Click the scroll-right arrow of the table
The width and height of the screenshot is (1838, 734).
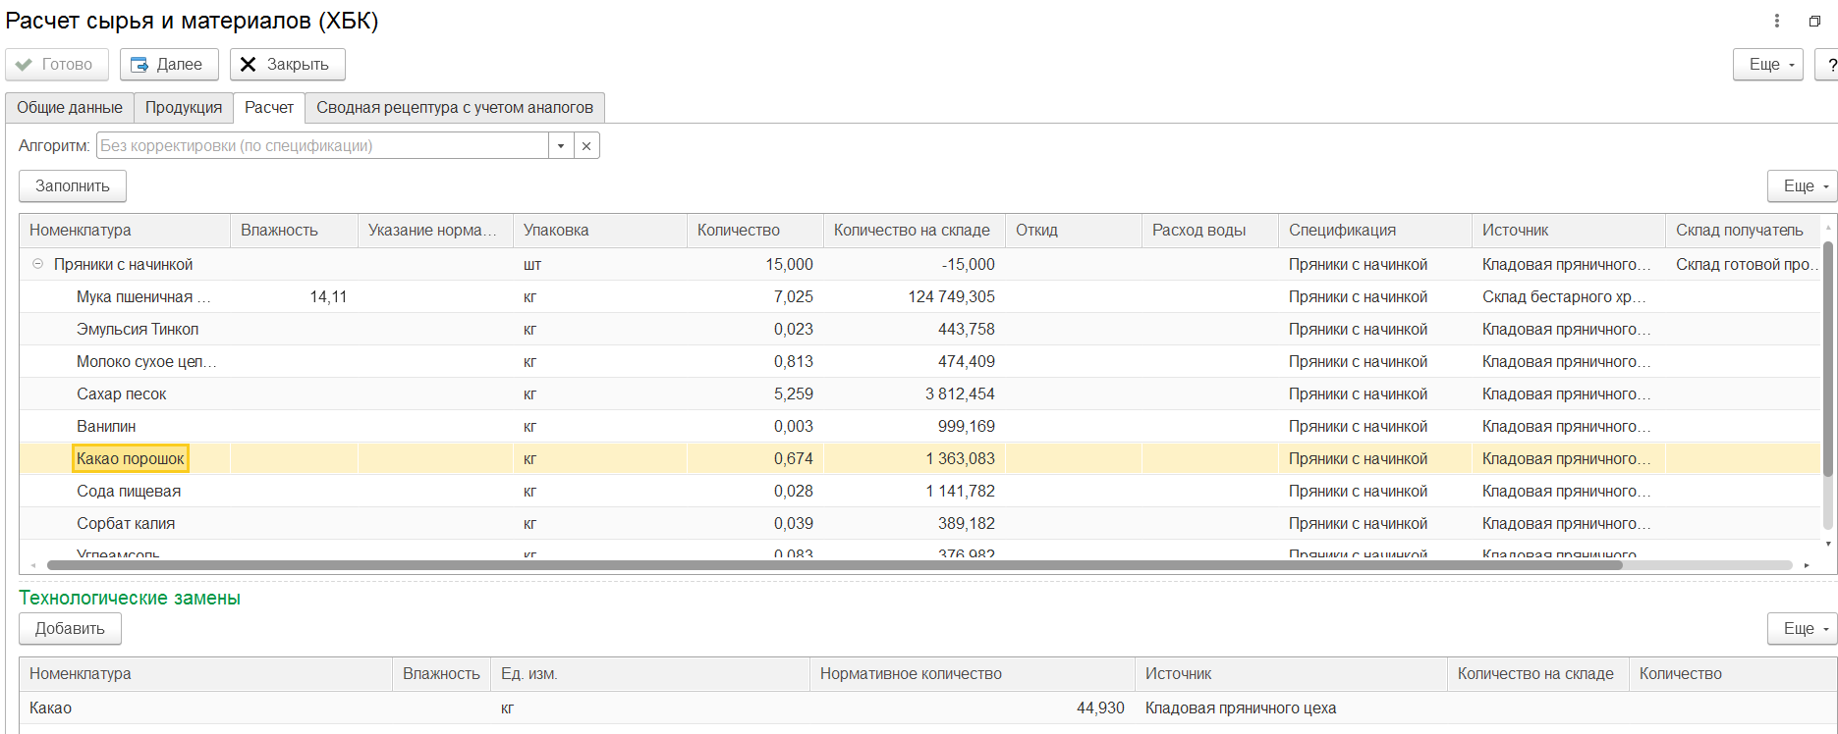point(1807,565)
